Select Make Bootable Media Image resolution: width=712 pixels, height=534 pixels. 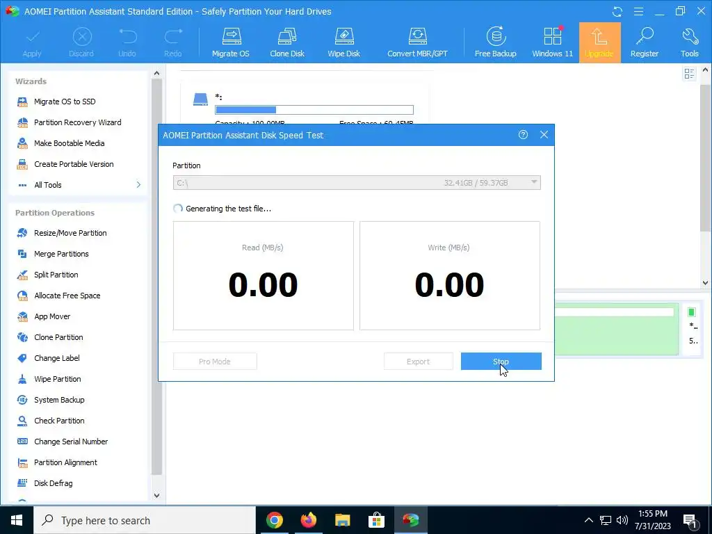pos(69,143)
